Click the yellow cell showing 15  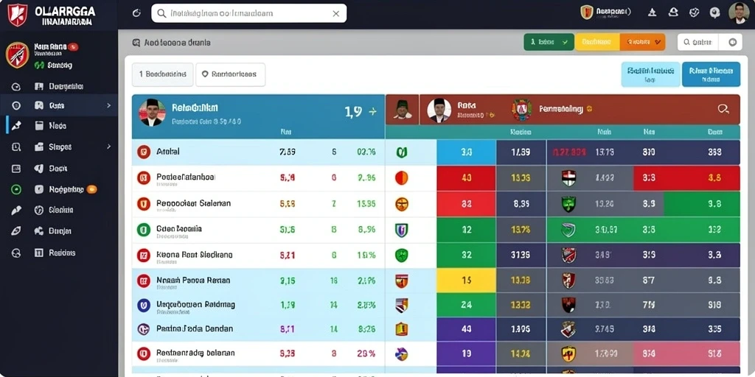tap(466, 281)
